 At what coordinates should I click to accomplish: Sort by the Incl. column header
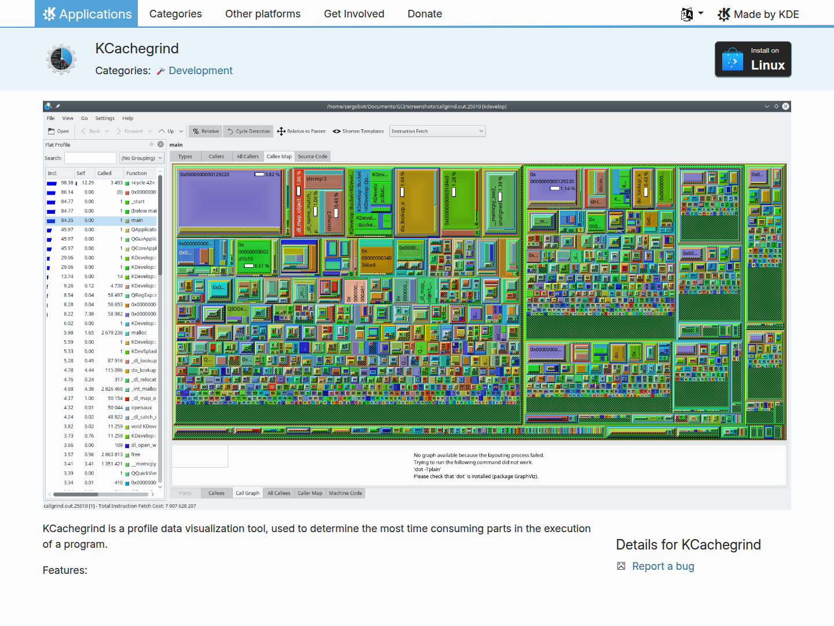click(60, 173)
